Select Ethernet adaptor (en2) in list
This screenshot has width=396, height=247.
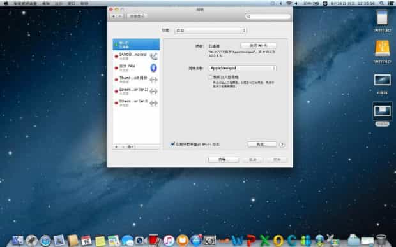(136, 91)
